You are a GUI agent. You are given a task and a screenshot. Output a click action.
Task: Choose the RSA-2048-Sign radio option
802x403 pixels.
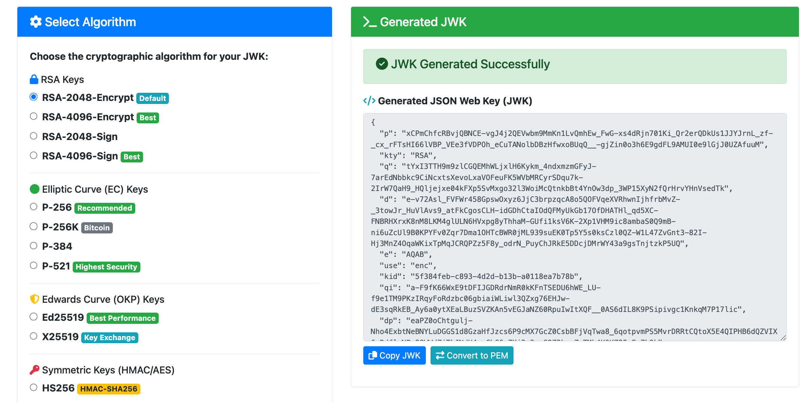click(34, 136)
